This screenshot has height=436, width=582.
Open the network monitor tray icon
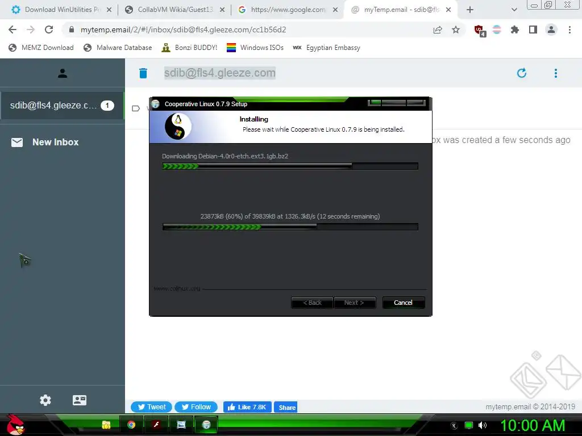[469, 425]
